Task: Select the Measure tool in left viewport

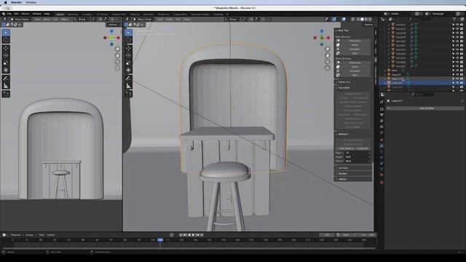Action: tap(6, 86)
